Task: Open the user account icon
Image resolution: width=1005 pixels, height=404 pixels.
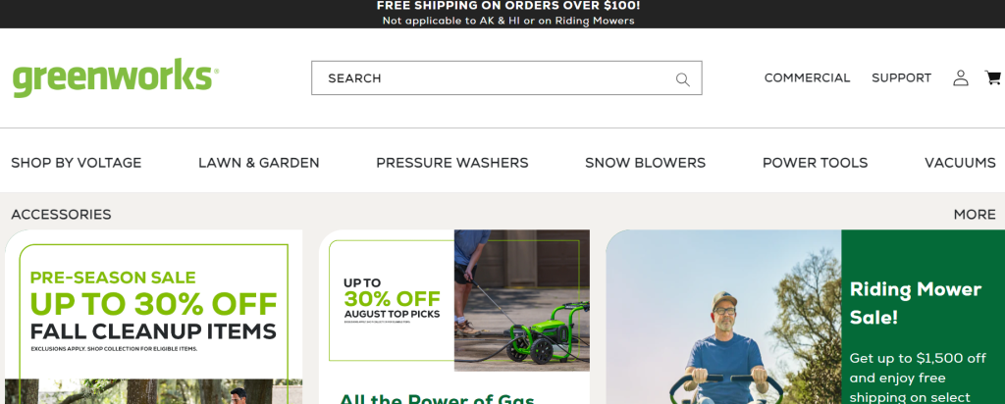Action: coord(960,78)
